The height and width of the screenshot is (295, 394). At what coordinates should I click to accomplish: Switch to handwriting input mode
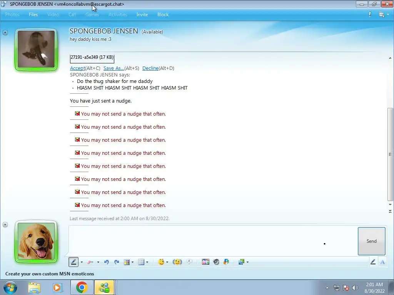pos(373,262)
